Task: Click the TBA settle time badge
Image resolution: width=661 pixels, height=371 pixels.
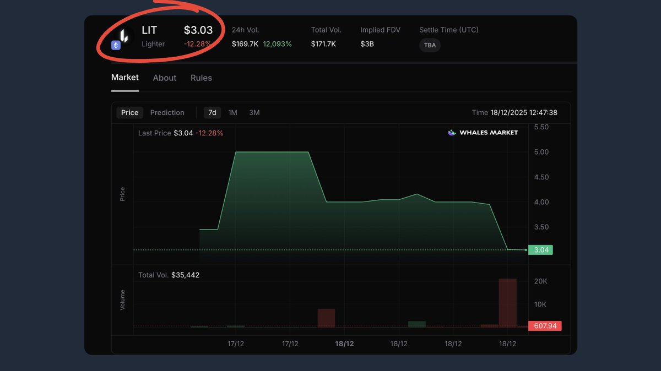Action: (430, 45)
